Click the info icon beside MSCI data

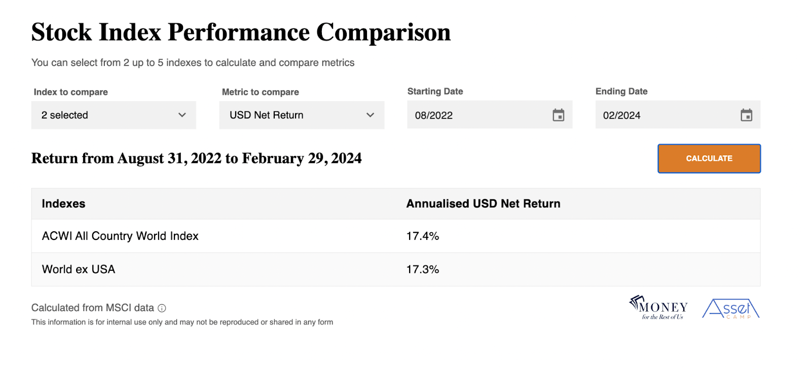(x=162, y=308)
